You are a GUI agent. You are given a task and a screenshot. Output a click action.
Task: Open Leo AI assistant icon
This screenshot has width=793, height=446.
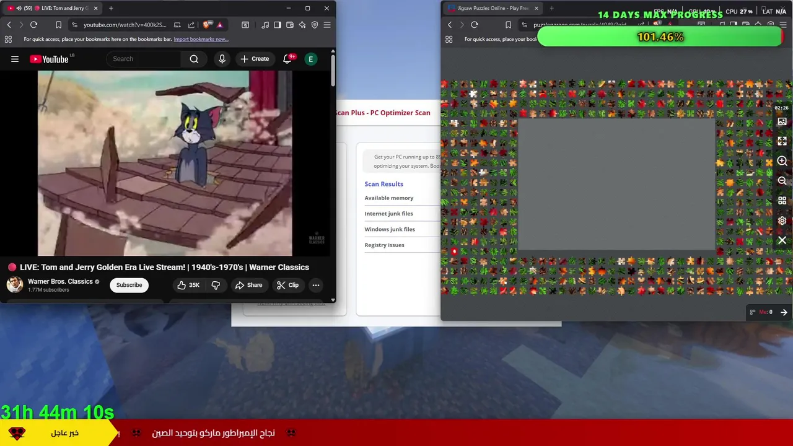(x=302, y=25)
